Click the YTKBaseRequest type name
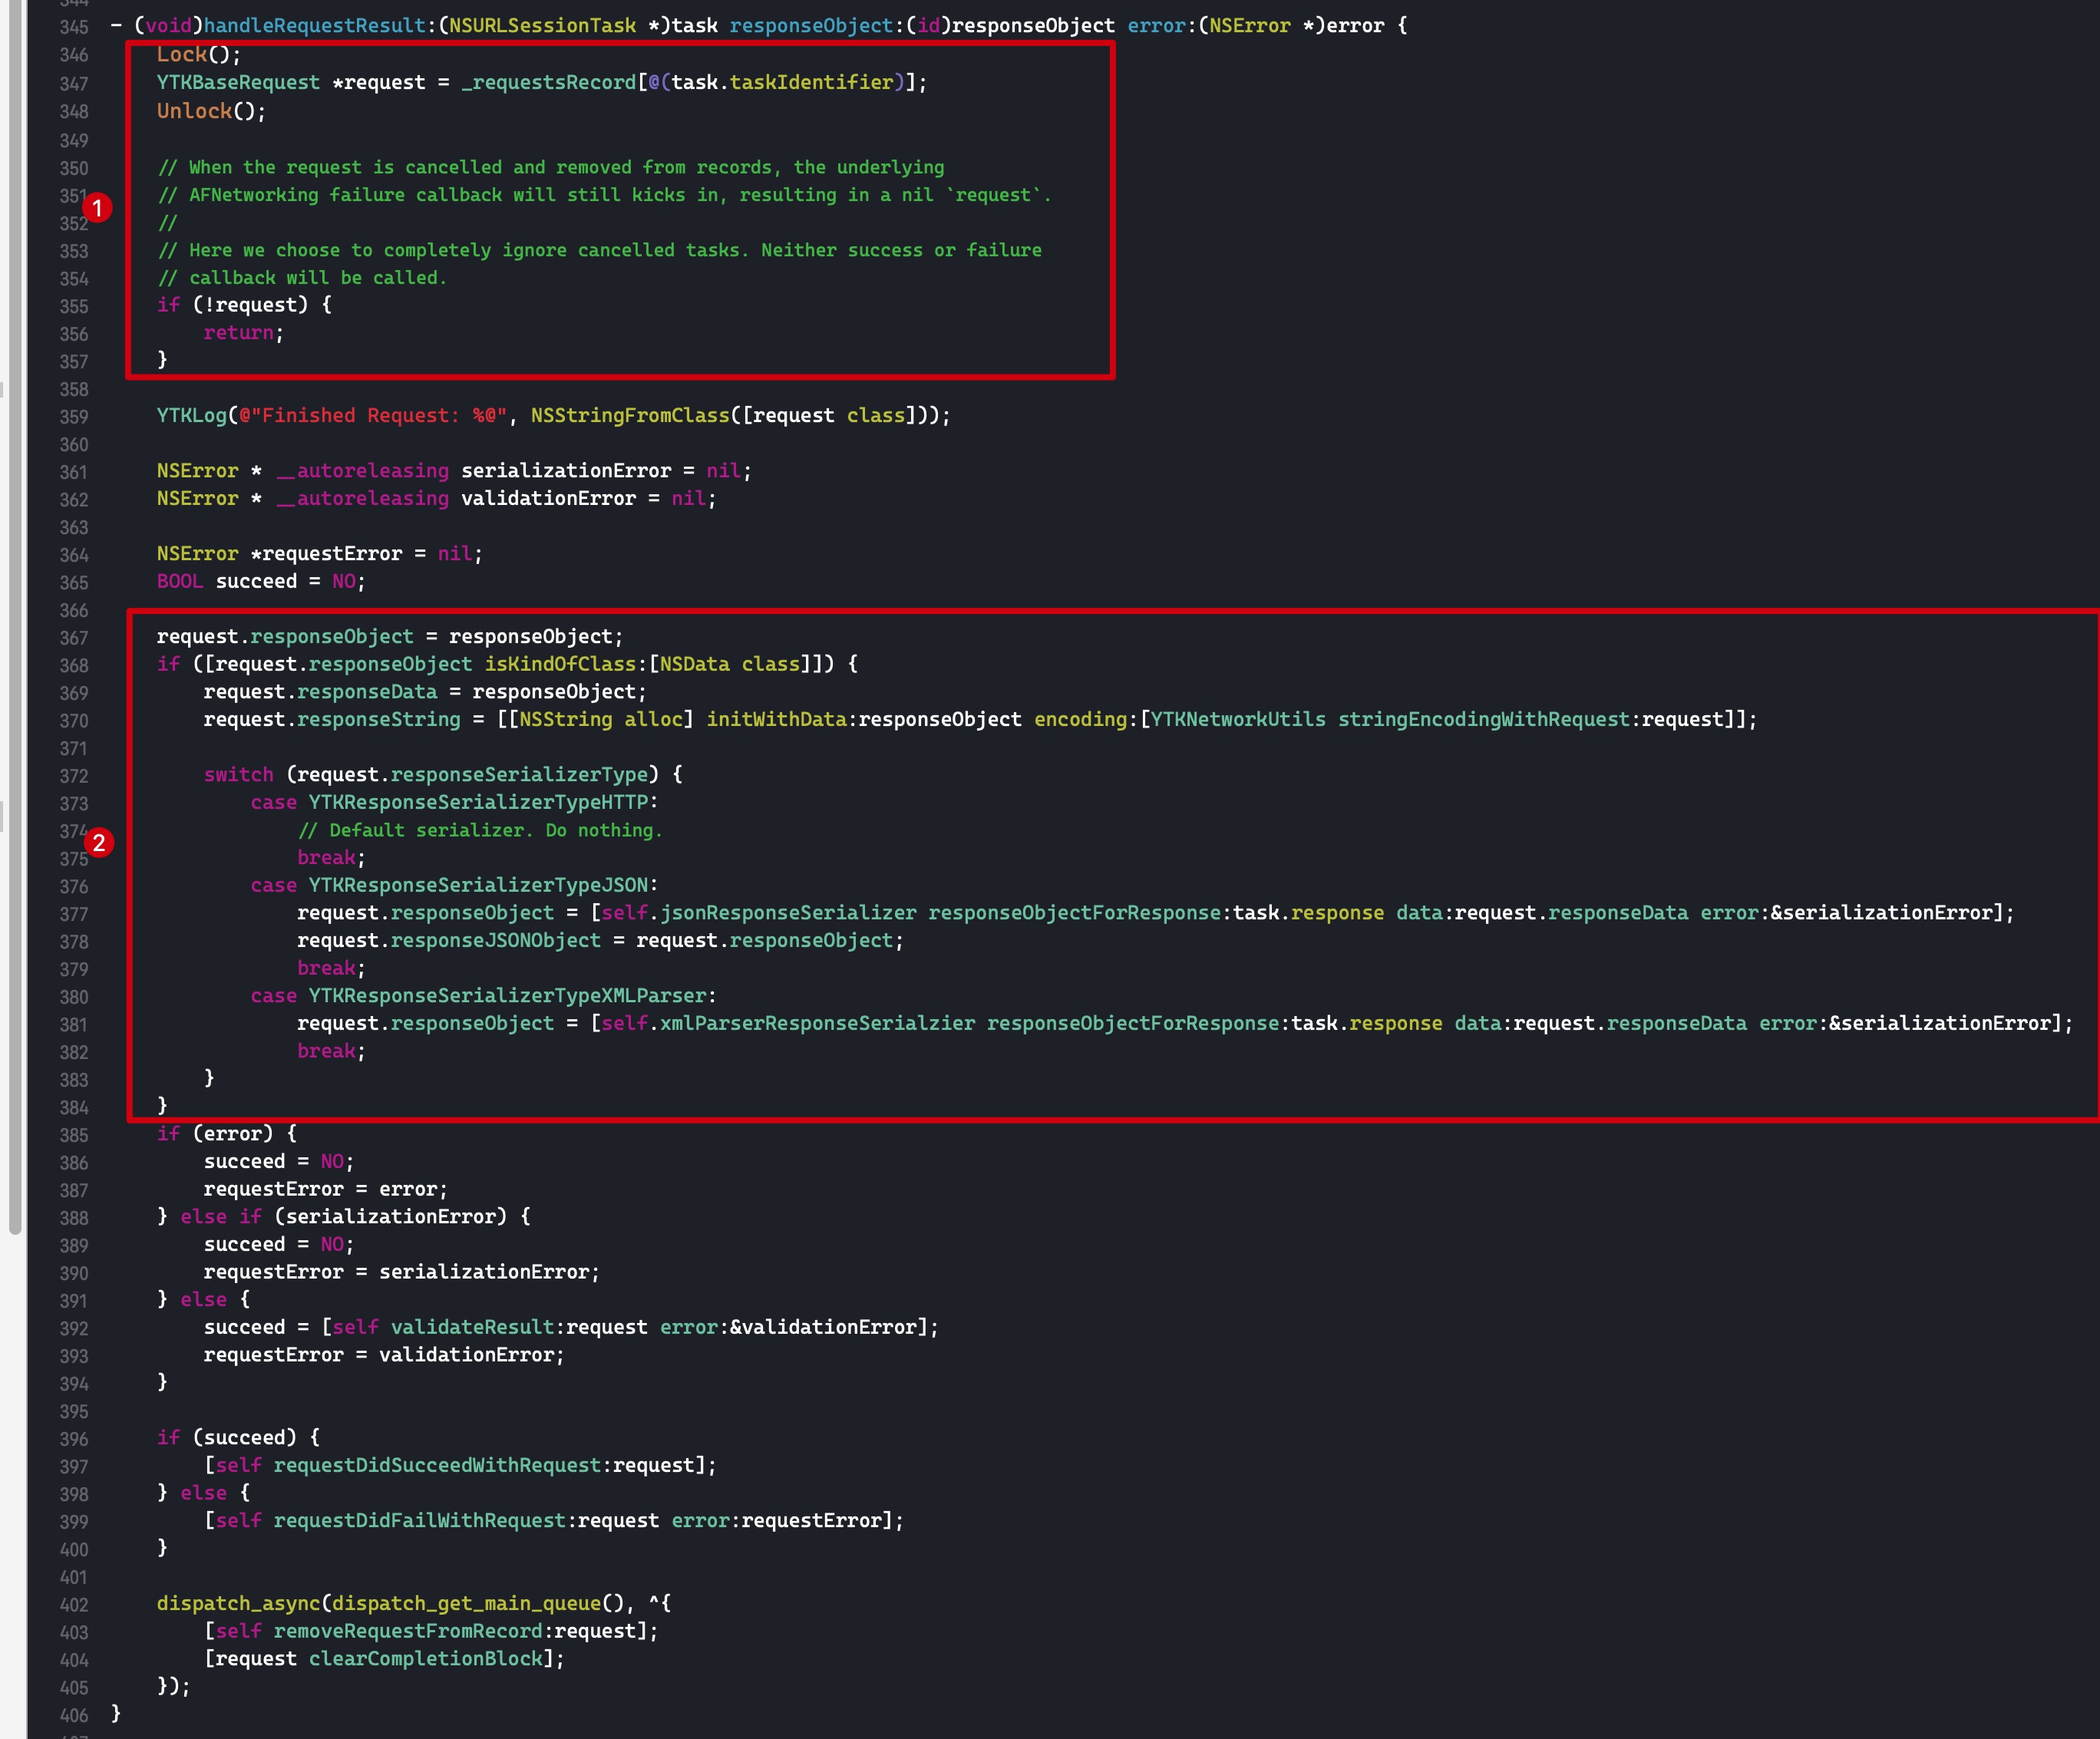 (x=238, y=83)
